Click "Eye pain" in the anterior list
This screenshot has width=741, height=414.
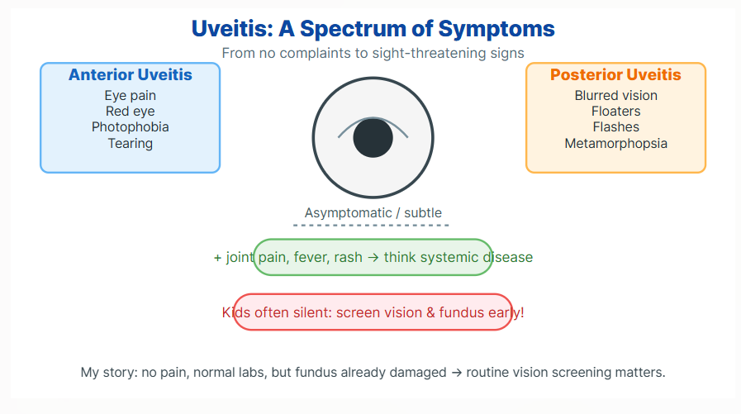pyautogui.click(x=131, y=96)
